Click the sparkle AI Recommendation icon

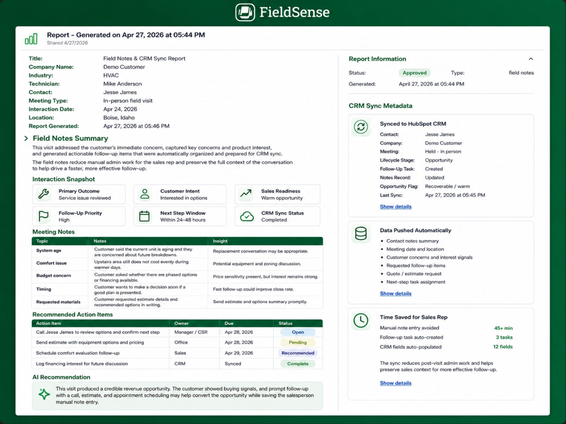pyautogui.click(x=44, y=394)
